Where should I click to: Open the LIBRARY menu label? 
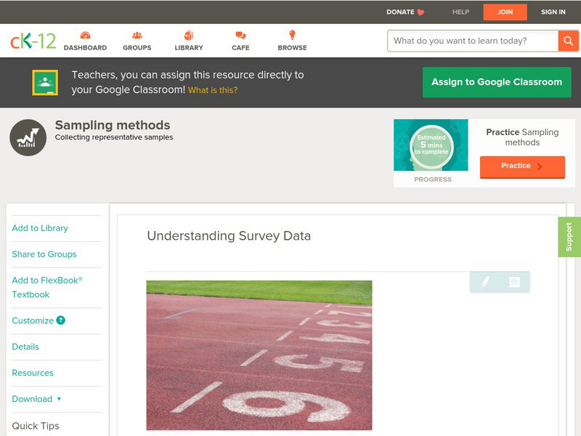[x=189, y=48]
